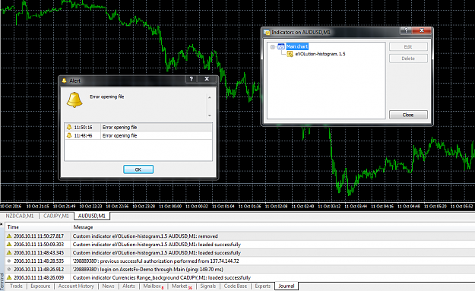
Task: Open the Account History tab
Action: (76, 286)
